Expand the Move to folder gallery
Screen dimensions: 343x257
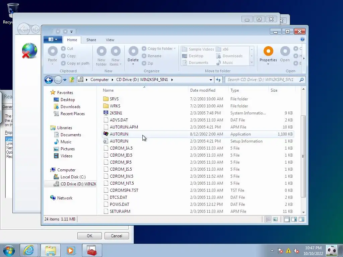252,63
